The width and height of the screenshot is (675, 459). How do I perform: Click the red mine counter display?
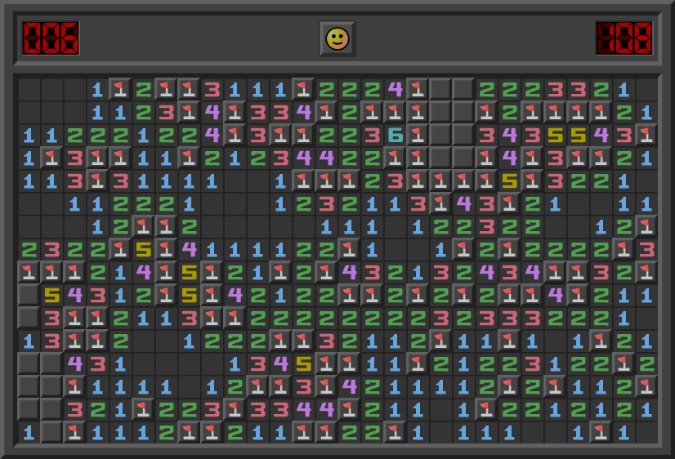[51, 38]
